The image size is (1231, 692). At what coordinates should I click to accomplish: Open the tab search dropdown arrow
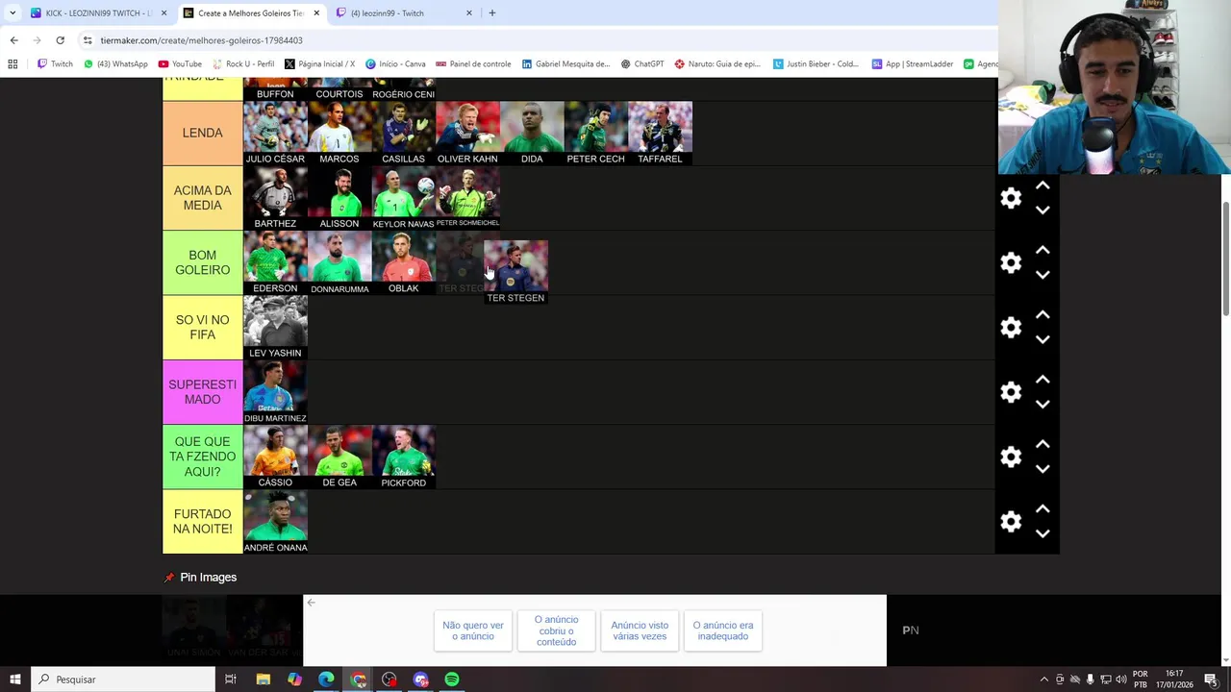point(13,12)
